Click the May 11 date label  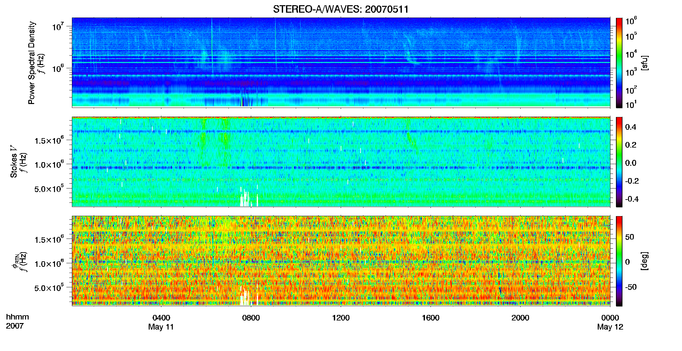coord(161,327)
